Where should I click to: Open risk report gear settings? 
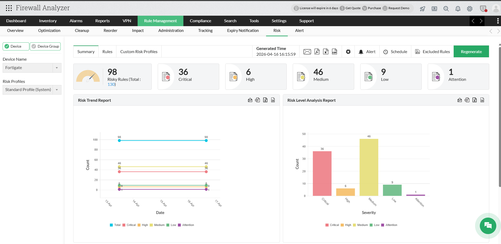pos(348,52)
